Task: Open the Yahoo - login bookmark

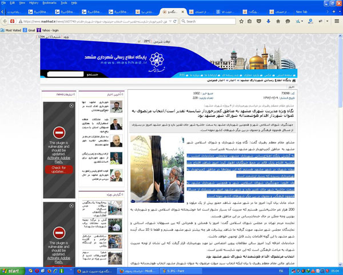Action: tap(48, 30)
